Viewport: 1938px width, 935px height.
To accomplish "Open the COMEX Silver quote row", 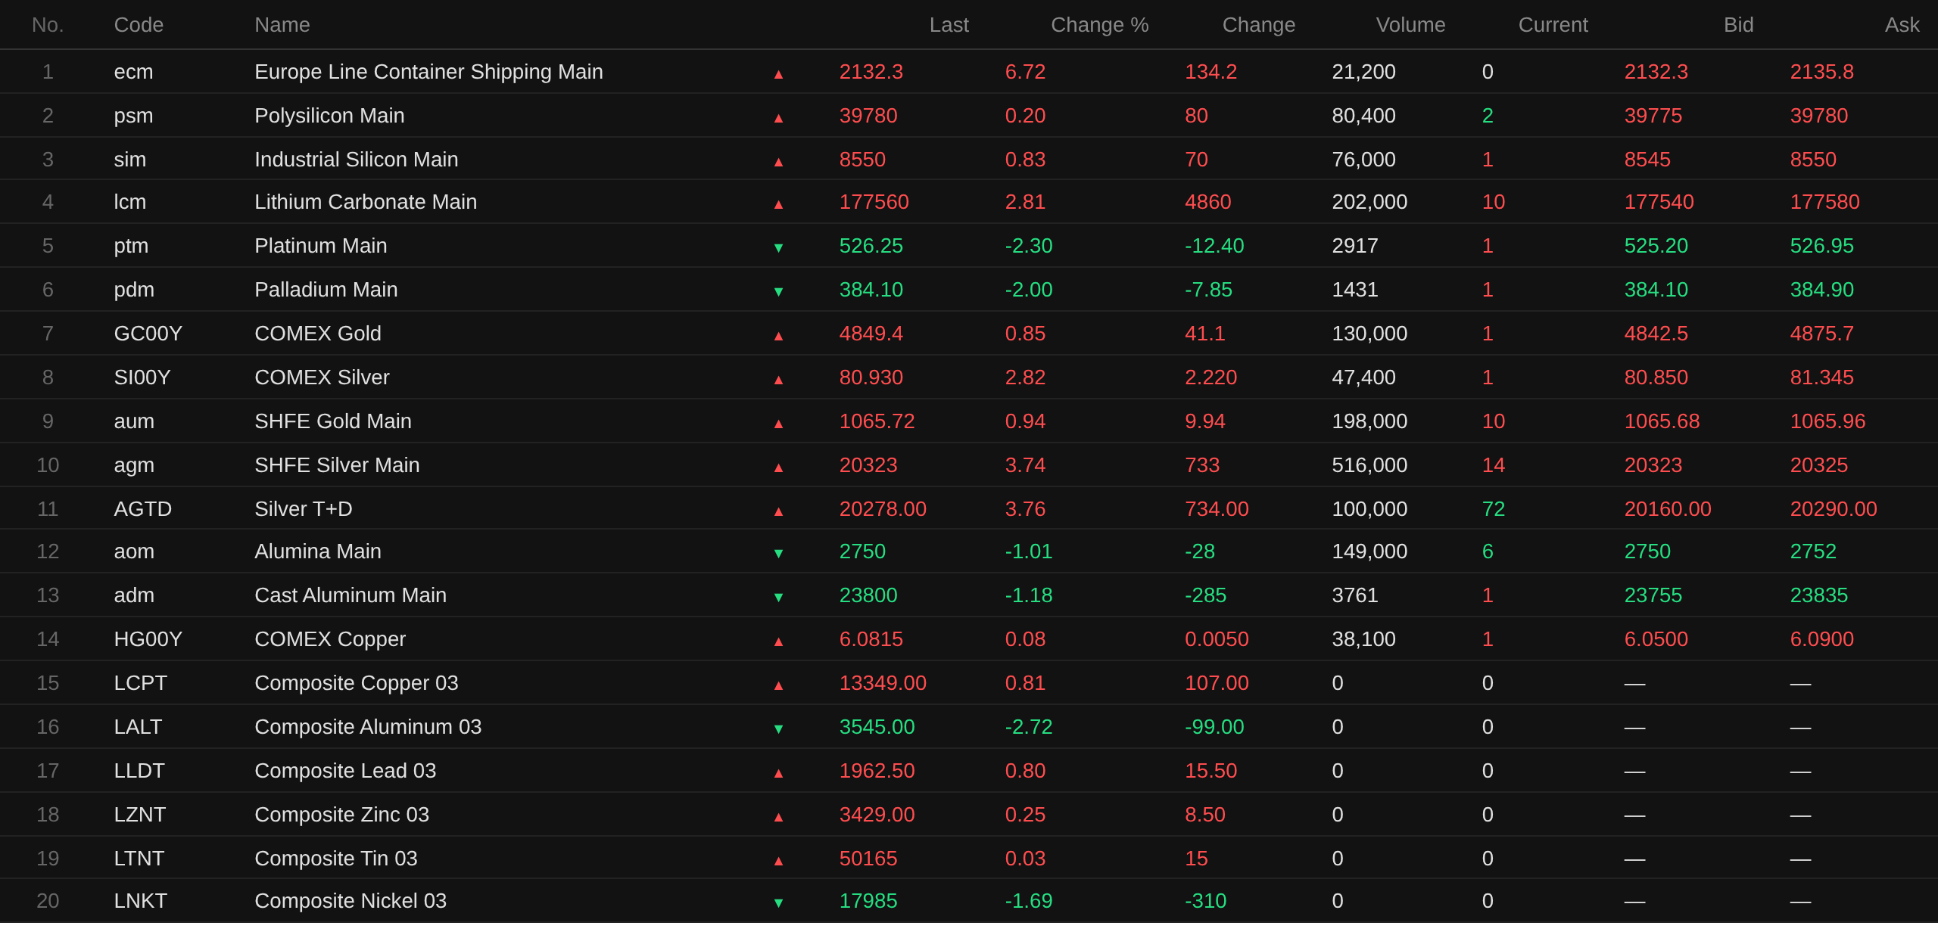I will (322, 377).
